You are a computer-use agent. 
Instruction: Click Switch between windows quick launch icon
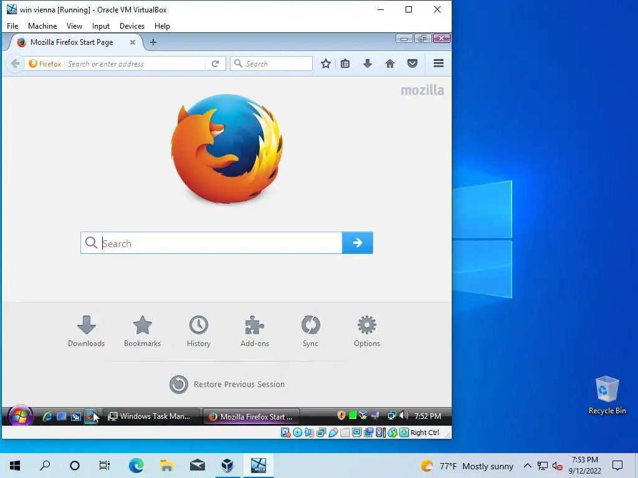pos(75,416)
